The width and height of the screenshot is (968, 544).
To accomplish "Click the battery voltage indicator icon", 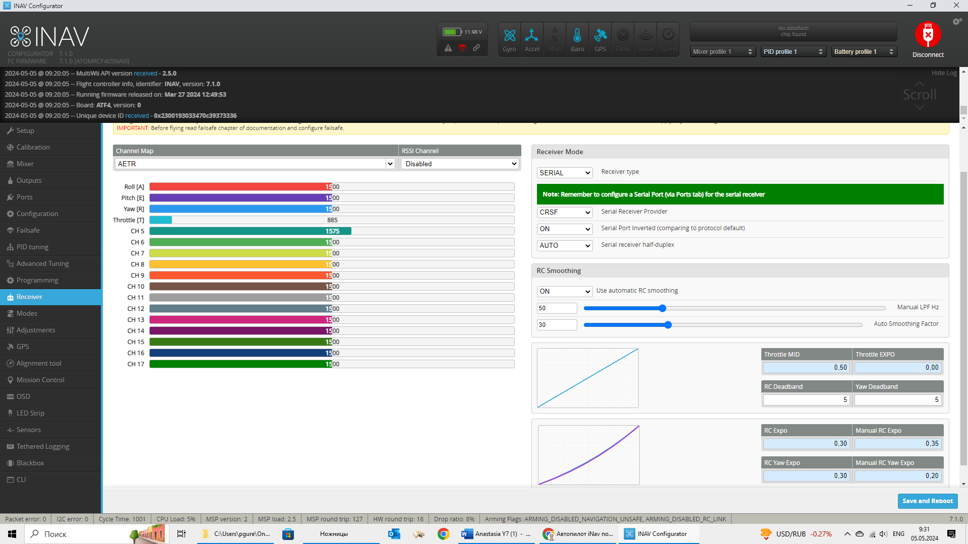I will (452, 32).
